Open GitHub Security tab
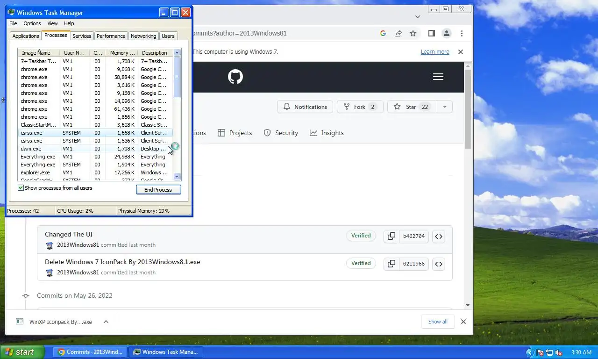598x359 pixels. coord(281,133)
